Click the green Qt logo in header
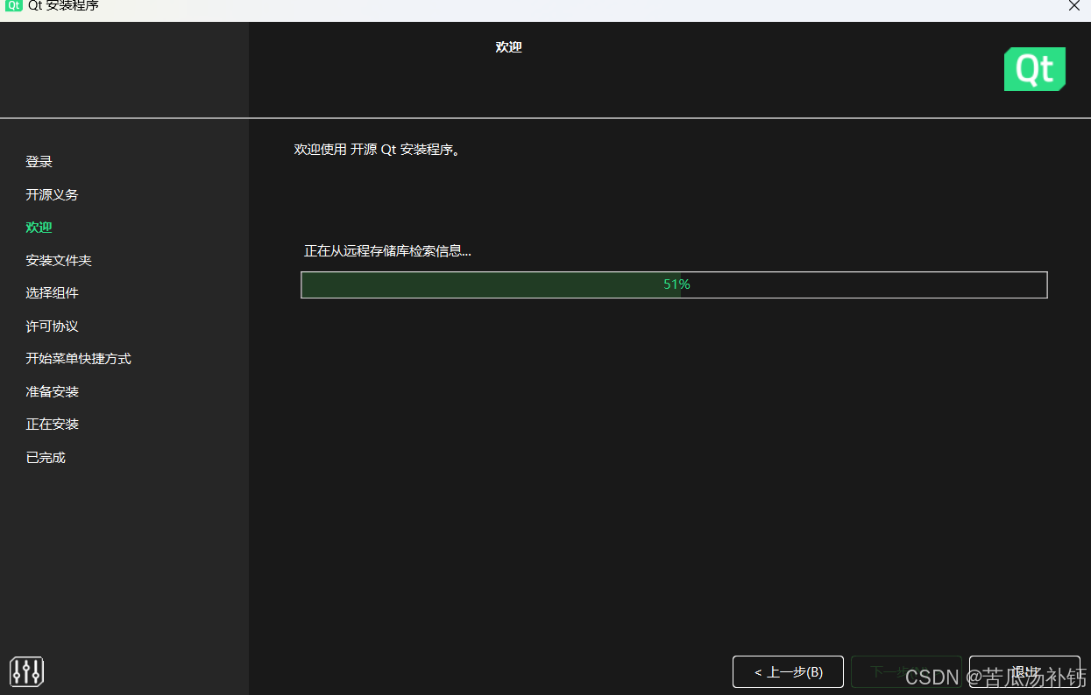Viewport: 1091px width, 695px height. point(1035,69)
